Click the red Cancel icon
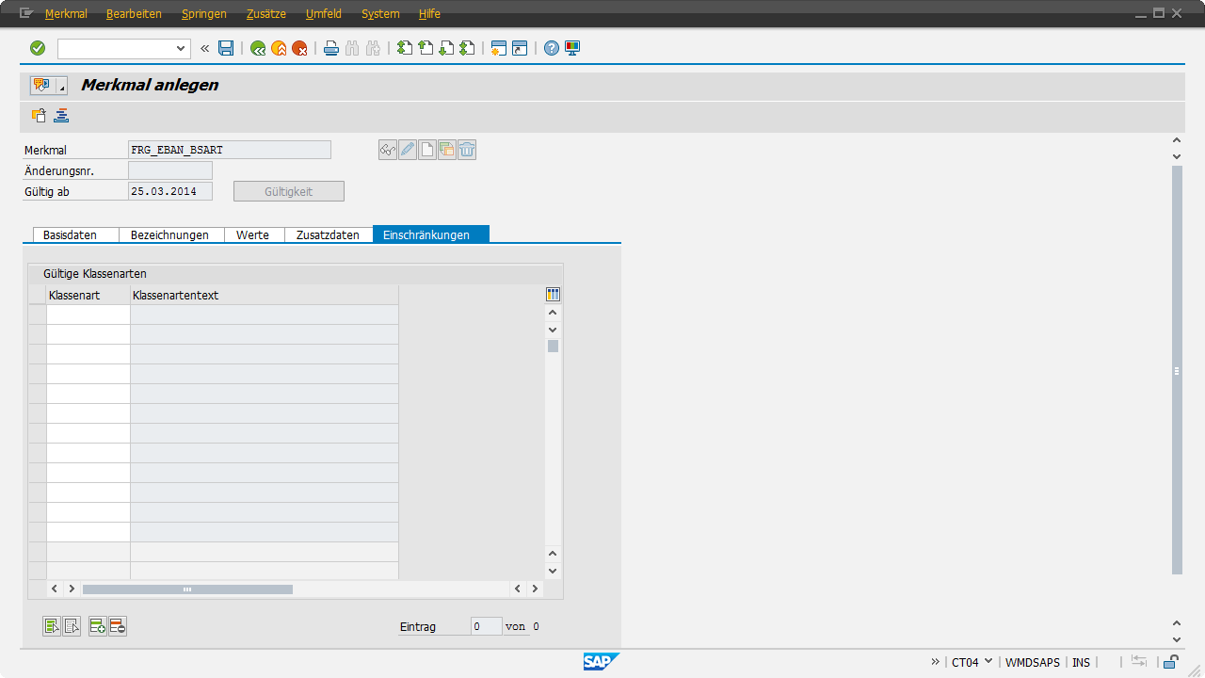This screenshot has width=1205, height=678. point(299,48)
